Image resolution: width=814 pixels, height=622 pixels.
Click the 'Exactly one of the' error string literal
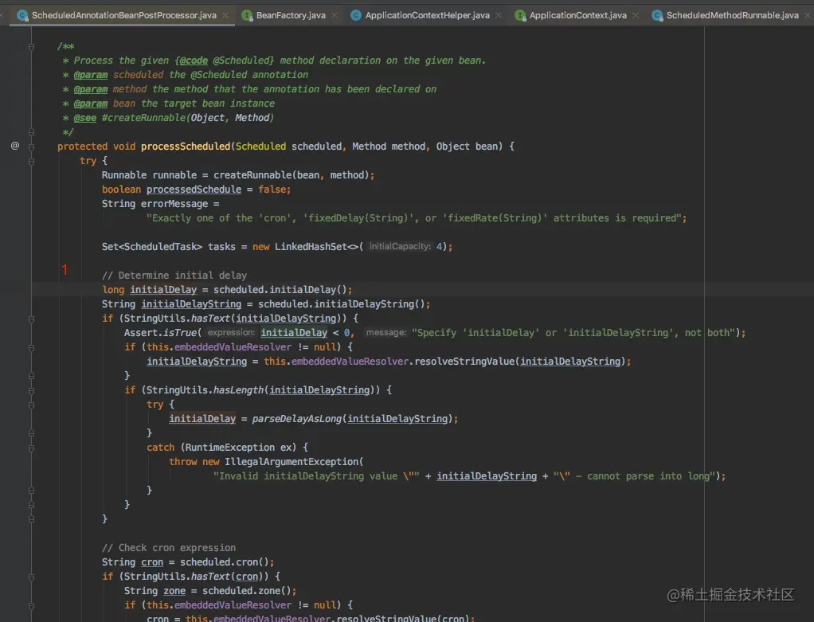(x=413, y=218)
